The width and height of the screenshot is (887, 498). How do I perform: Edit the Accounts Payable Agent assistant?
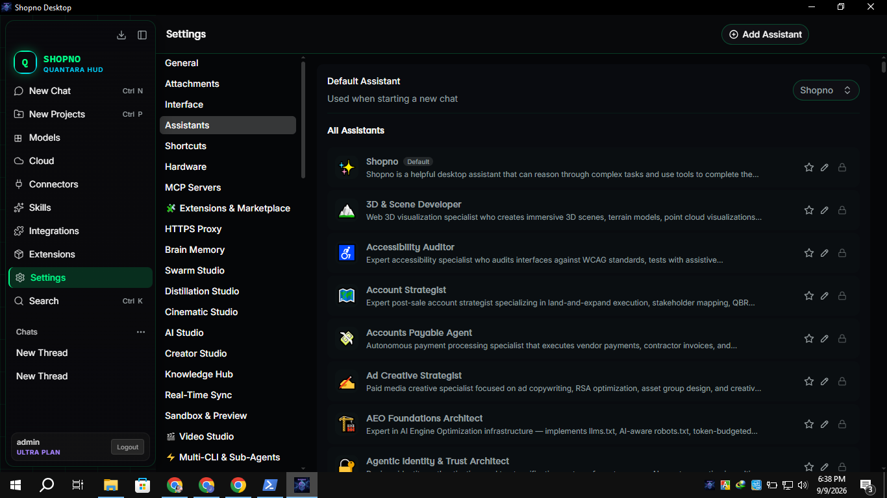coord(825,338)
